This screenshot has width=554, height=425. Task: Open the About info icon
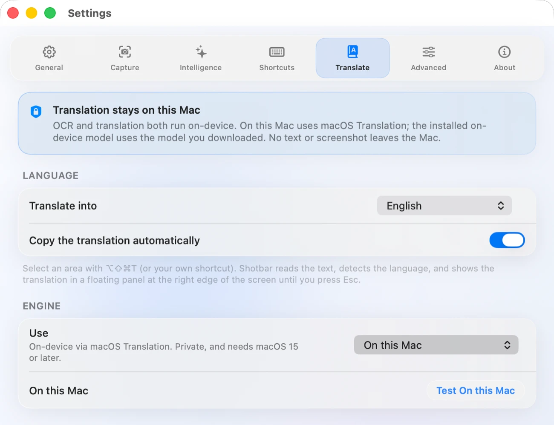click(x=505, y=52)
